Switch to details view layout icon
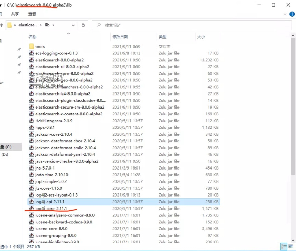Viewport: 296px width, 251px height. click(x=284, y=247)
